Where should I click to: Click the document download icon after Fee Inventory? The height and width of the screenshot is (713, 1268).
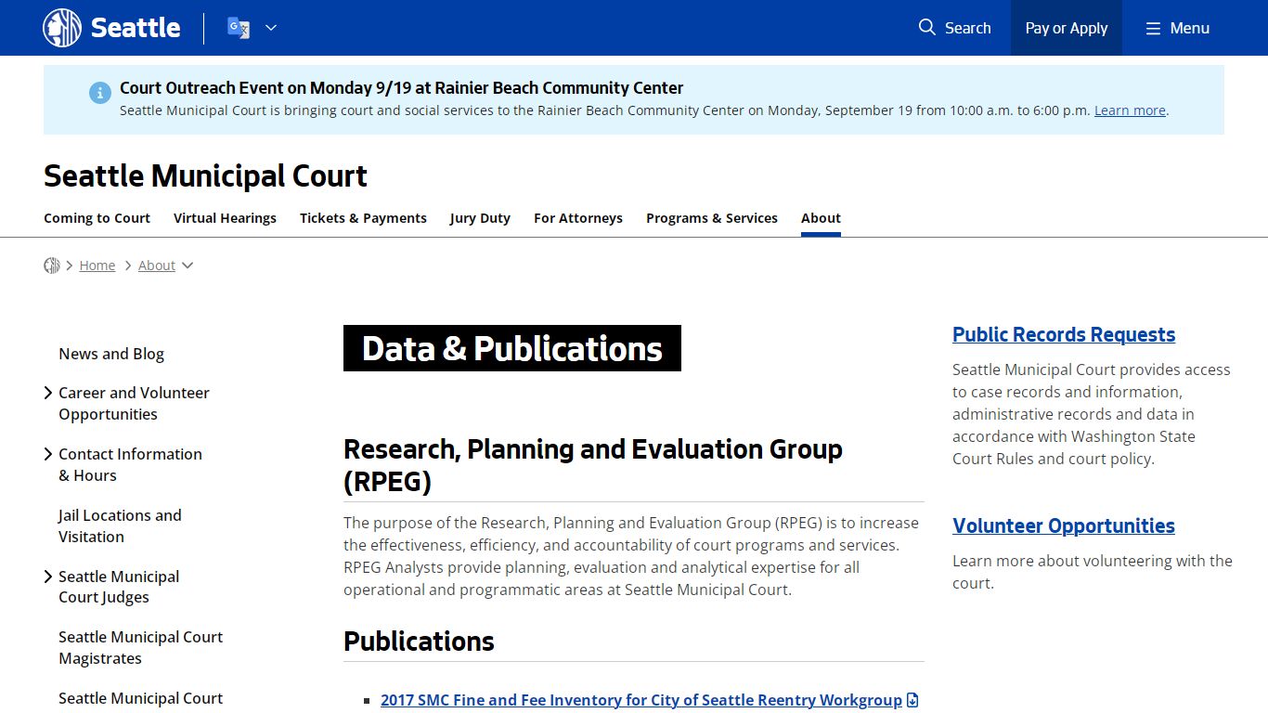(912, 700)
